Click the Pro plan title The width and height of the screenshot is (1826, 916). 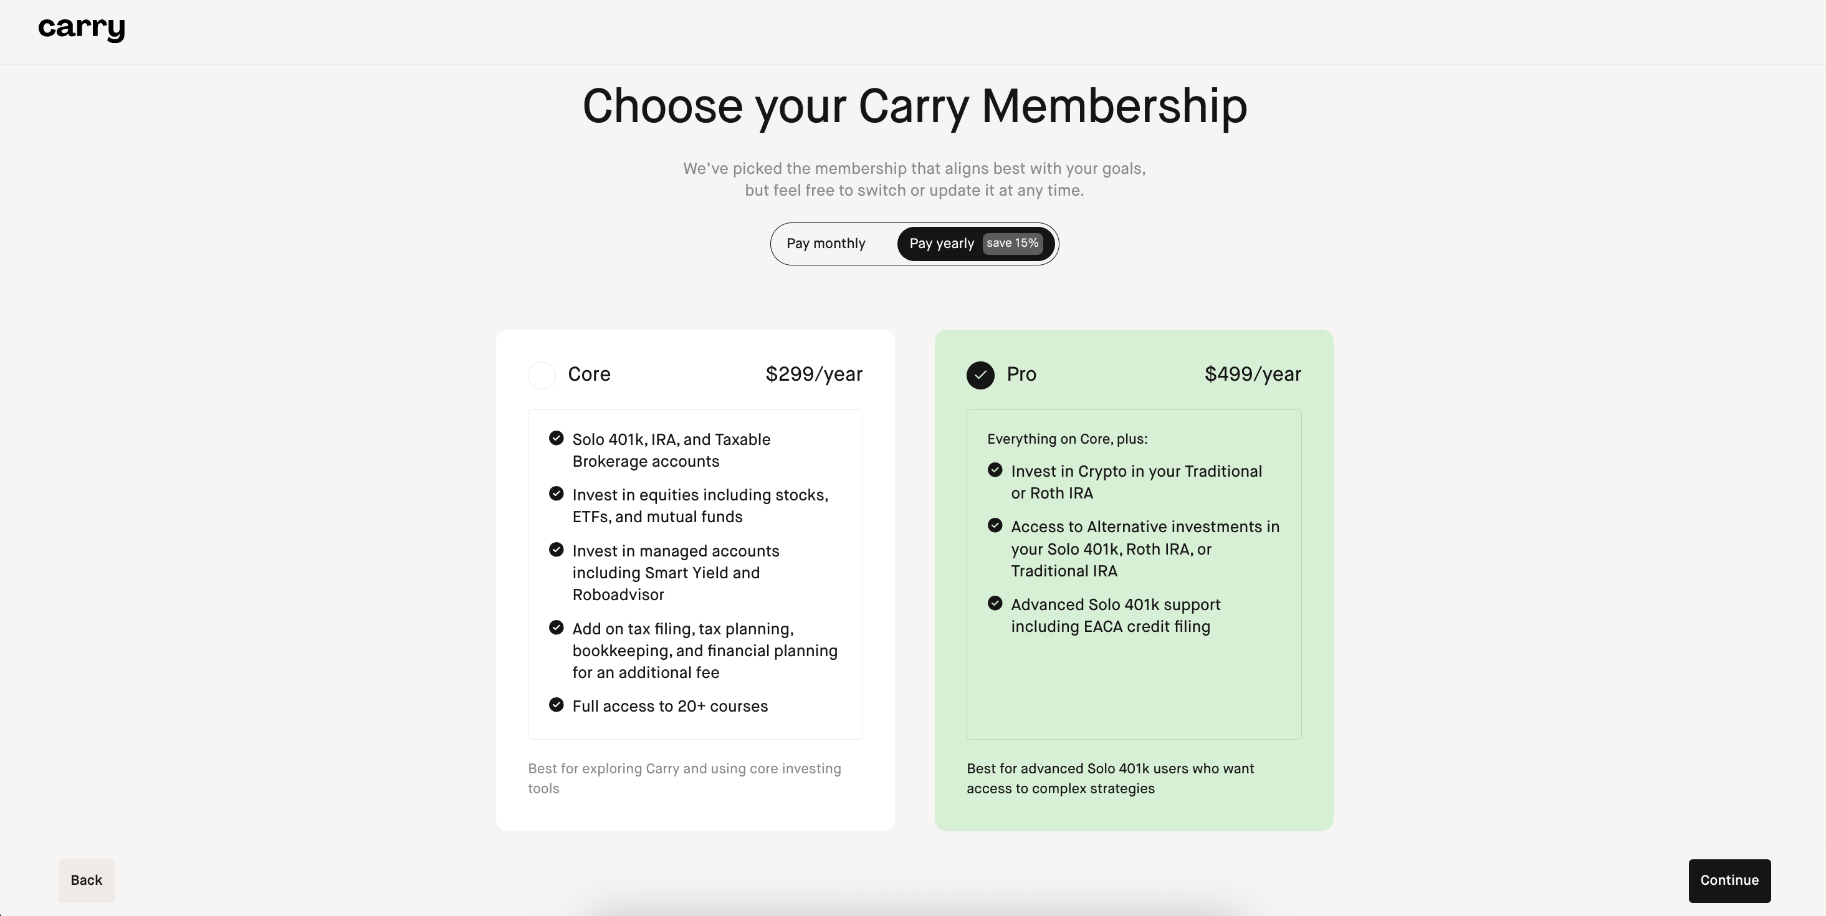[x=1021, y=375]
